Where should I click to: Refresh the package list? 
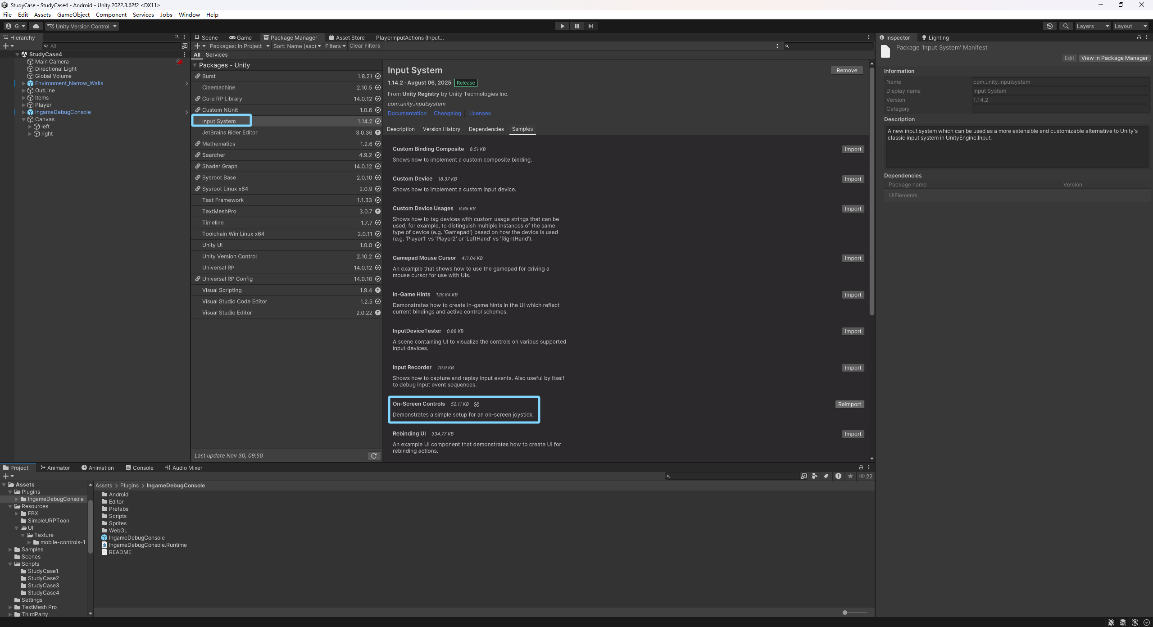click(373, 456)
